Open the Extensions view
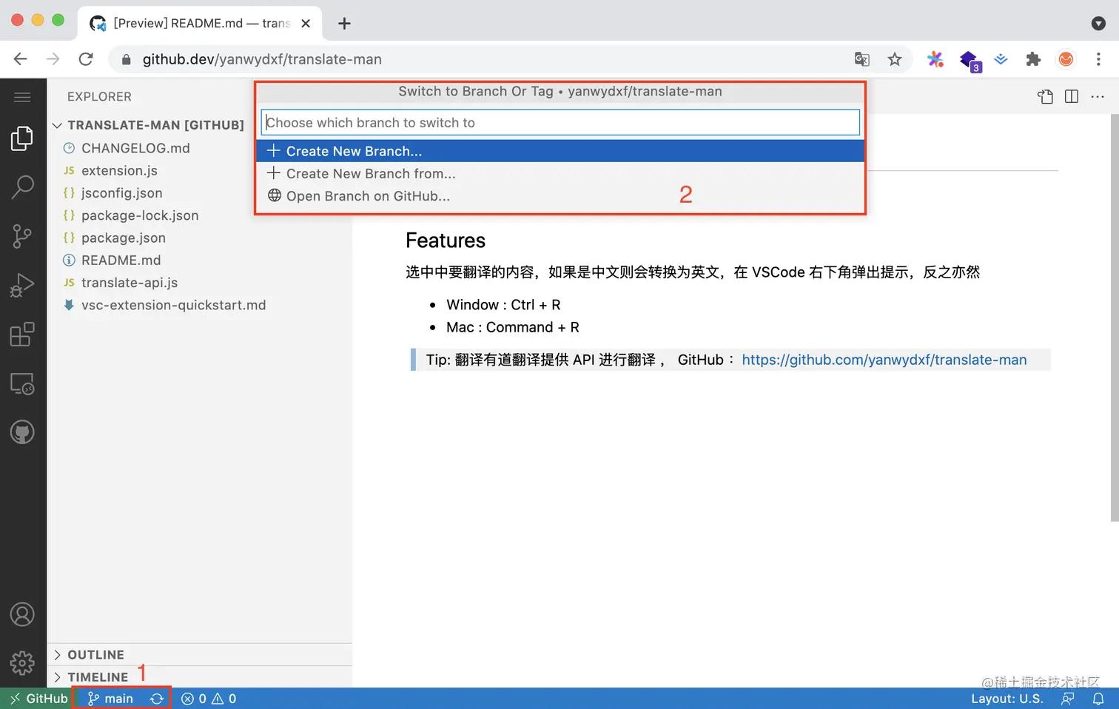The image size is (1119, 709). point(22,335)
